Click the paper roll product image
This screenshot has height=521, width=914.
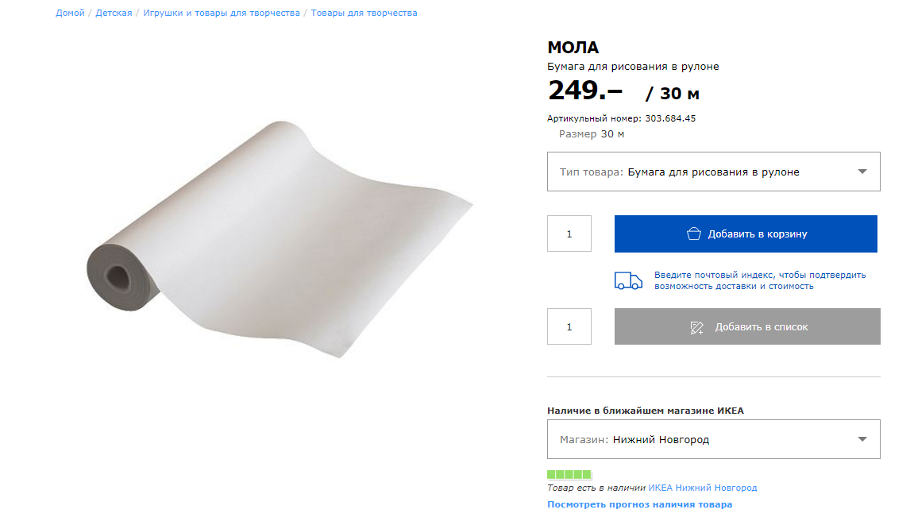tap(278, 238)
